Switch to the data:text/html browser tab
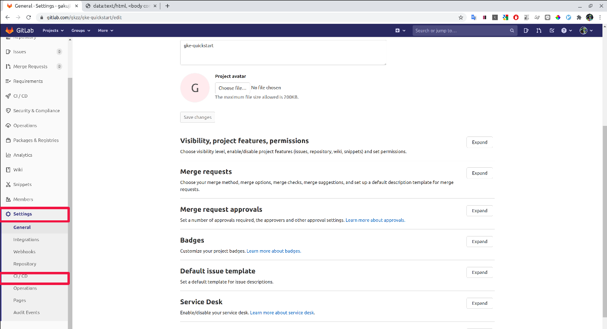Viewport: 607px width, 329px height. click(x=120, y=6)
